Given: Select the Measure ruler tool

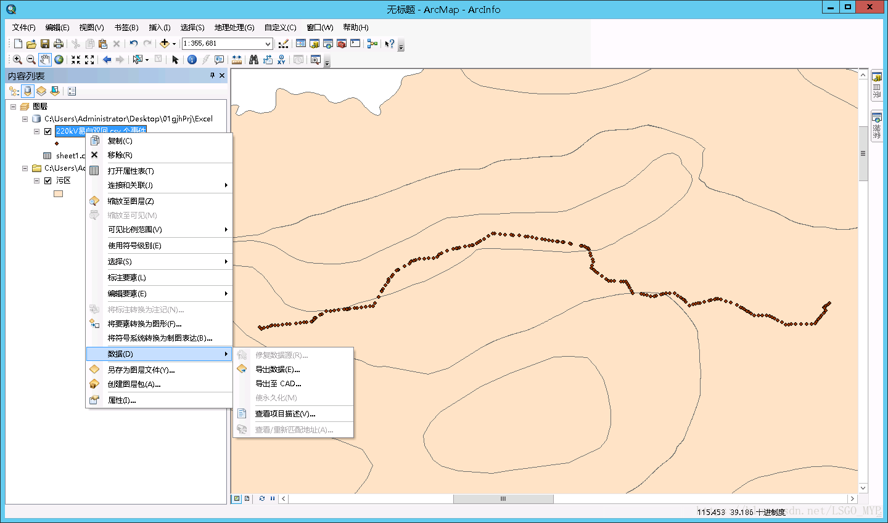Looking at the screenshot, I should (237, 60).
